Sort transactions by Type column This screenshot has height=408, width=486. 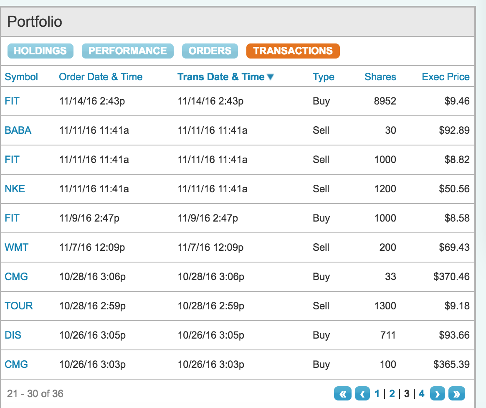(x=323, y=76)
